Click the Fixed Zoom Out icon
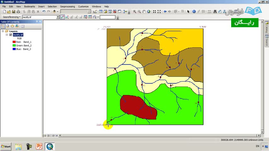The height and width of the screenshot is (151, 269). [x=159, y=12]
